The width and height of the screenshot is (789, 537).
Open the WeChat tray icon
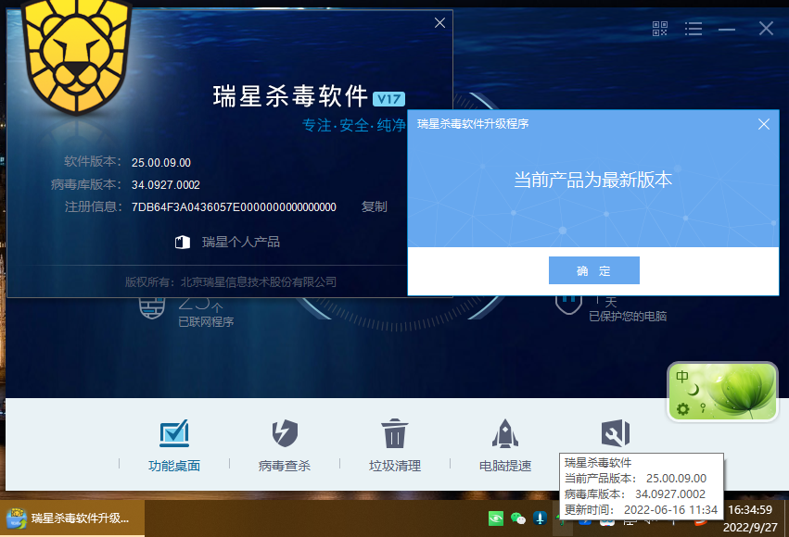(x=517, y=518)
